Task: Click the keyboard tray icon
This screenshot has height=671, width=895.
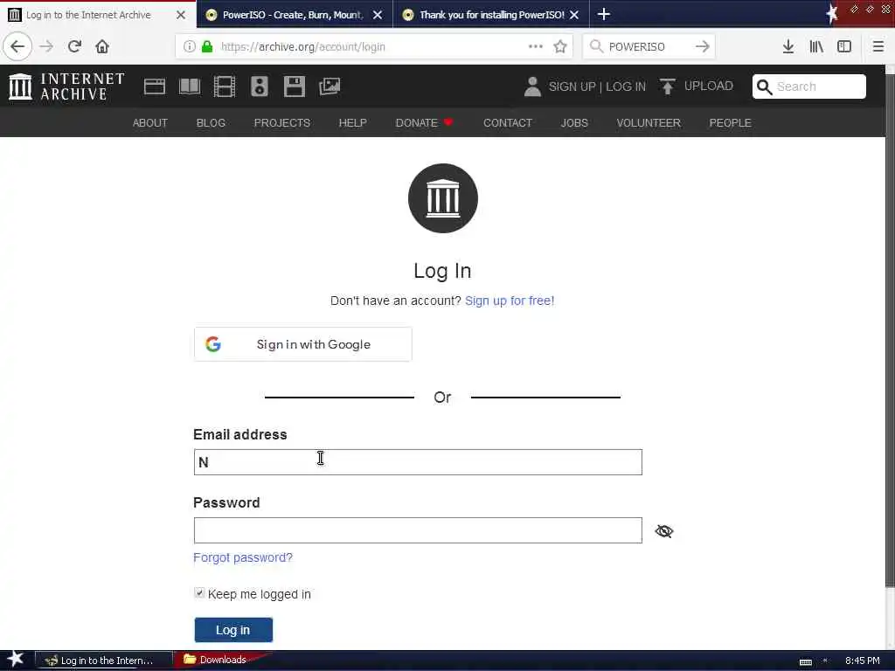Action: pyautogui.click(x=805, y=662)
